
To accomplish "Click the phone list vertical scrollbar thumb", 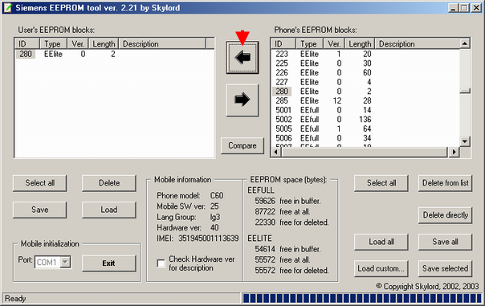I will point(465,91).
